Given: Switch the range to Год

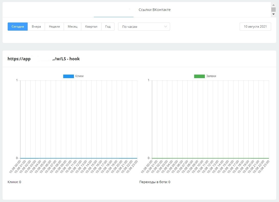Looking at the screenshot, I should tap(108, 27).
